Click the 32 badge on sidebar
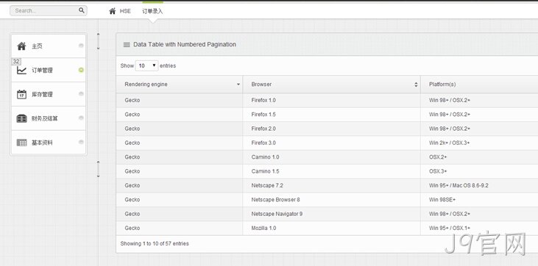Viewport: 538px width, 266px height. 16,62
